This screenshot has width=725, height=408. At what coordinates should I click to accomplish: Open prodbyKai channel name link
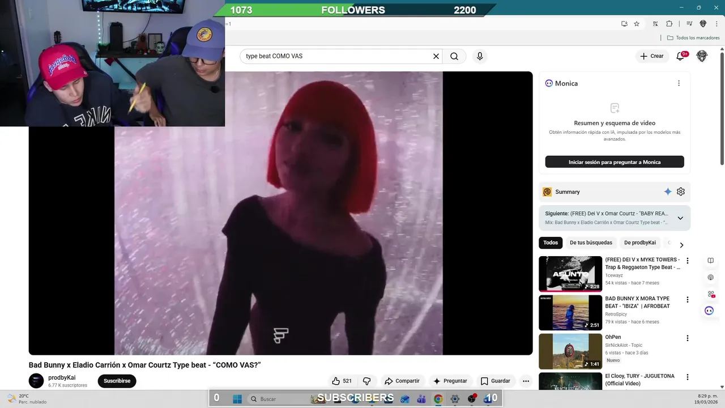point(62,377)
